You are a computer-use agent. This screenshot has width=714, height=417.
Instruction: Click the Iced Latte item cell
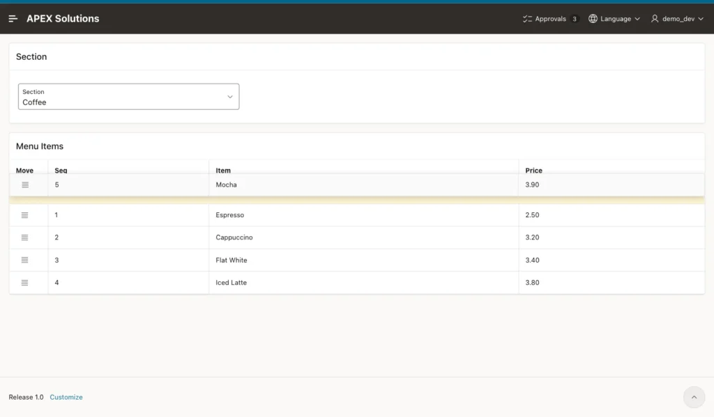(363, 283)
